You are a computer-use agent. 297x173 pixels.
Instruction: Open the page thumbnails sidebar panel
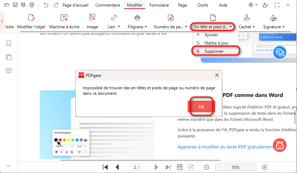tap(9, 57)
